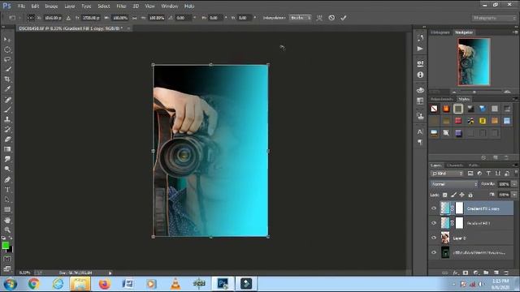Open the layer filter Kind dropdown
The image size is (520, 292).
tap(447, 174)
